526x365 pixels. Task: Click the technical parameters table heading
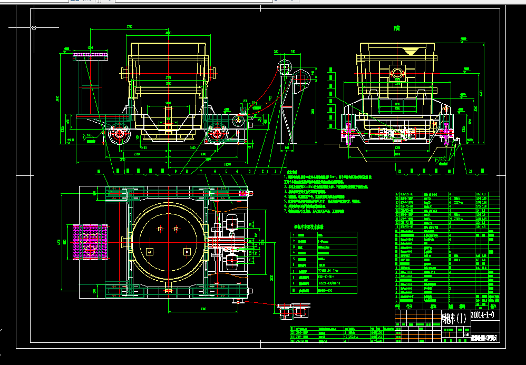(309, 227)
